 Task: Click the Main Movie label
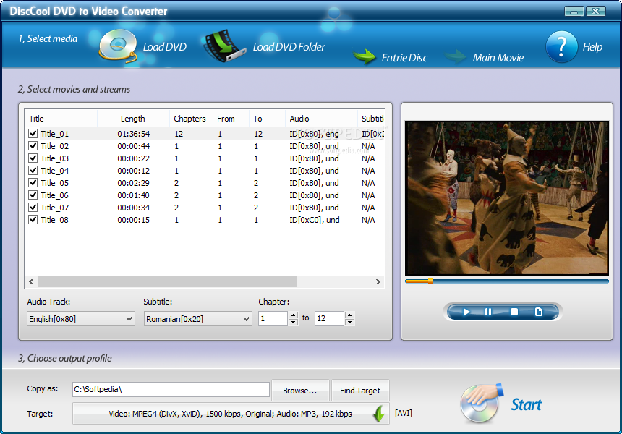coord(498,58)
